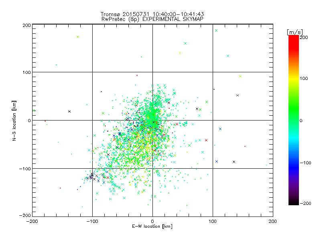The image size is (321, 241).
Task: Click the "E-W location [km]" axis label
Action: (152, 227)
